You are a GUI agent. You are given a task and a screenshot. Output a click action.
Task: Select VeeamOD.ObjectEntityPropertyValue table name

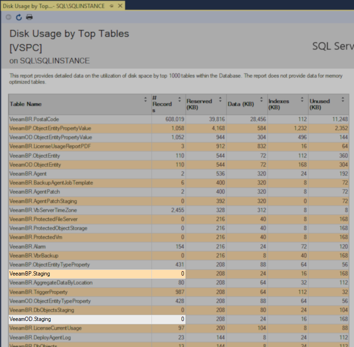(x=51, y=137)
